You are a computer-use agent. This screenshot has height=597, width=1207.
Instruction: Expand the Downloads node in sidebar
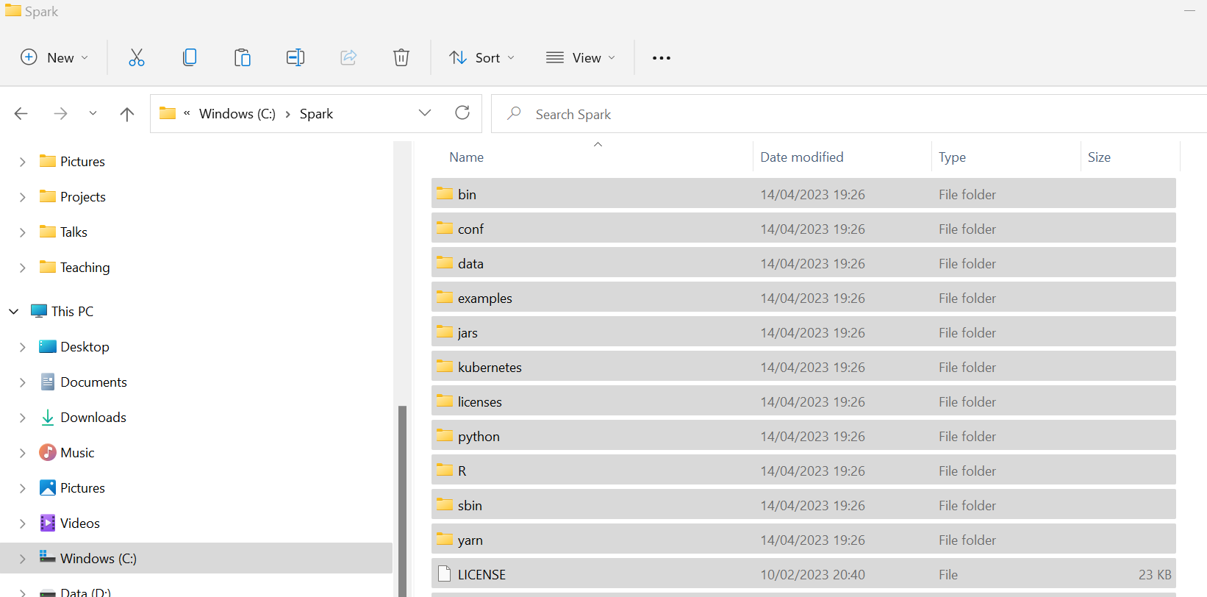coord(23,417)
